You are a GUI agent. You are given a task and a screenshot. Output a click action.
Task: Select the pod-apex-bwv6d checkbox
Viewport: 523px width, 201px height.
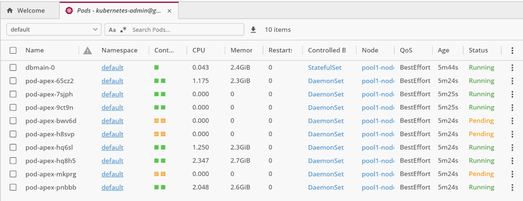point(13,121)
